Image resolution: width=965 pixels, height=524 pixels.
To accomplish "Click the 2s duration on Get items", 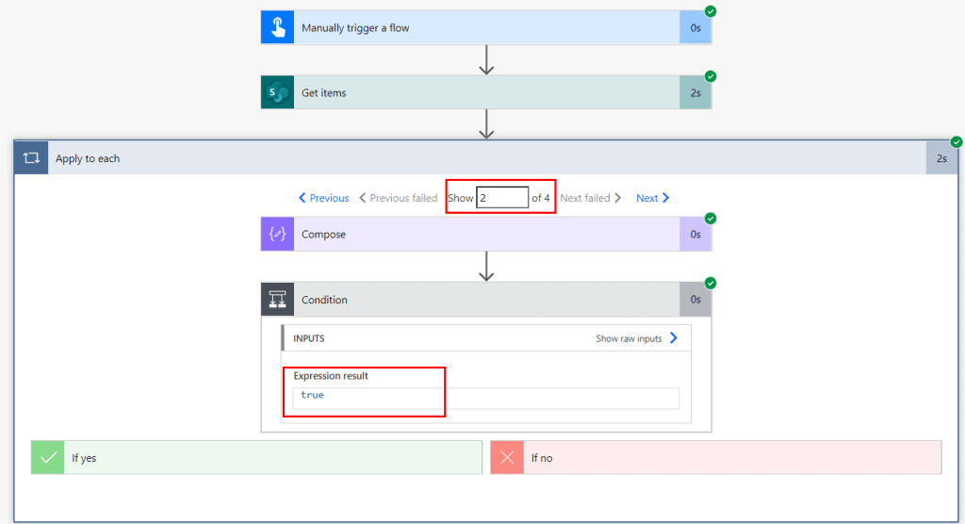I will pos(695,93).
